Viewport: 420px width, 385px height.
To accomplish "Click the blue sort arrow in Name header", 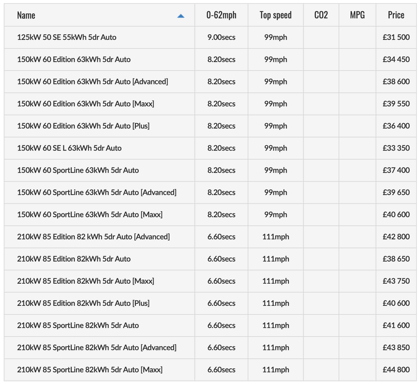I will tap(181, 16).
